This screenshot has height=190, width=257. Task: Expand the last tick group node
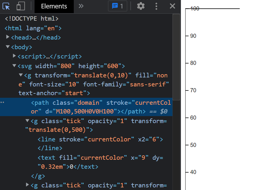click(27, 184)
